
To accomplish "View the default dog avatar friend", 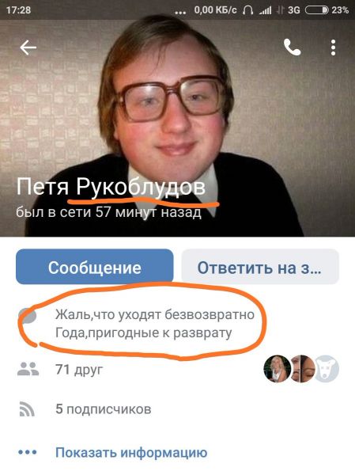I will pos(327,369).
